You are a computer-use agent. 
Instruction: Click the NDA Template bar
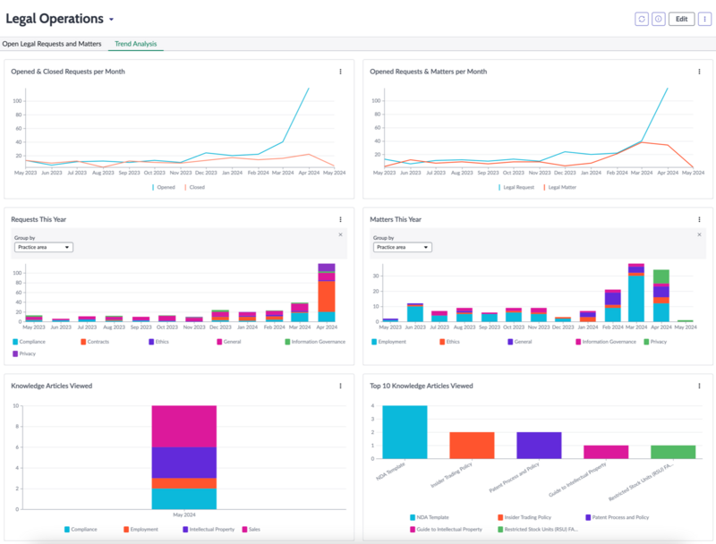(405, 432)
